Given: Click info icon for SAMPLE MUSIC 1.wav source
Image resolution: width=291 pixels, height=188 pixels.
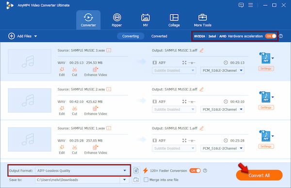Looking at the screenshot, I should coord(109,128).
